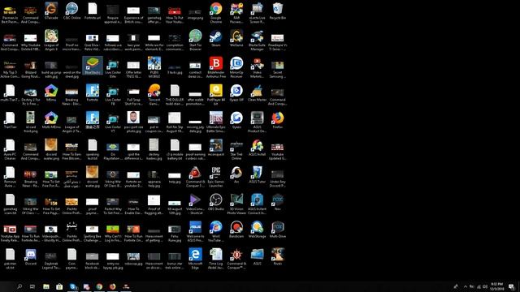The image size is (520, 292).
Task: Open the Recycle Bin
Action: [278, 11]
